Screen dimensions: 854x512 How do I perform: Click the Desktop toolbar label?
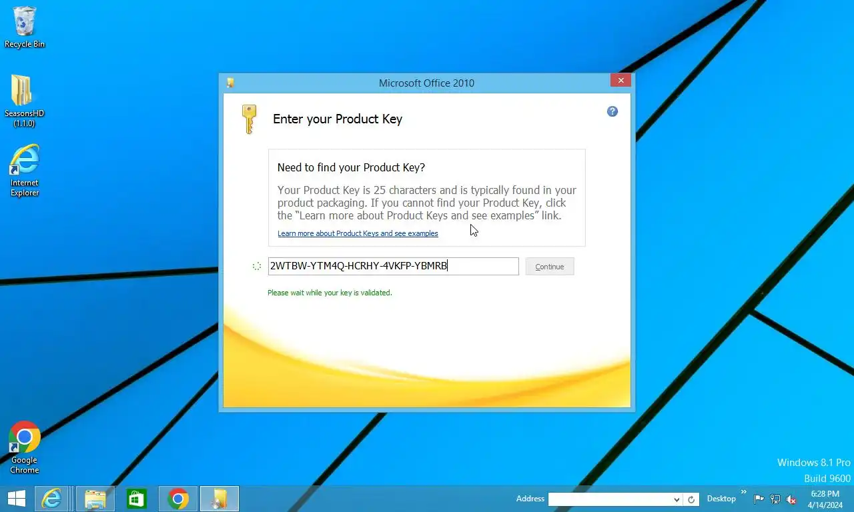(721, 499)
